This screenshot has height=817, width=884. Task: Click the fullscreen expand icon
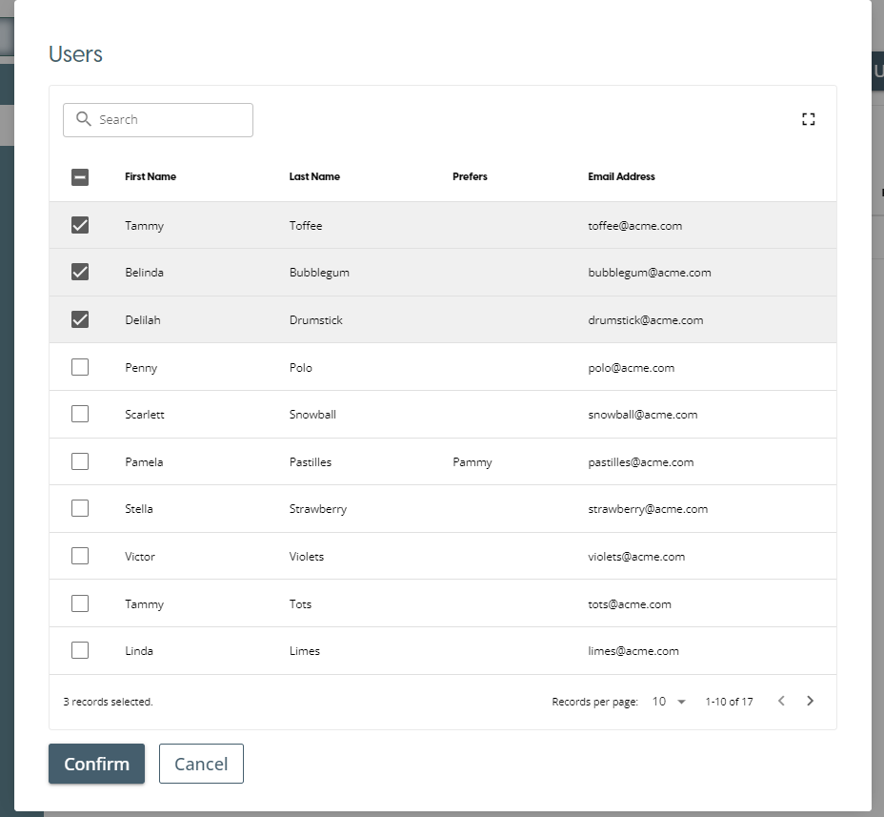tap(808, 119)
